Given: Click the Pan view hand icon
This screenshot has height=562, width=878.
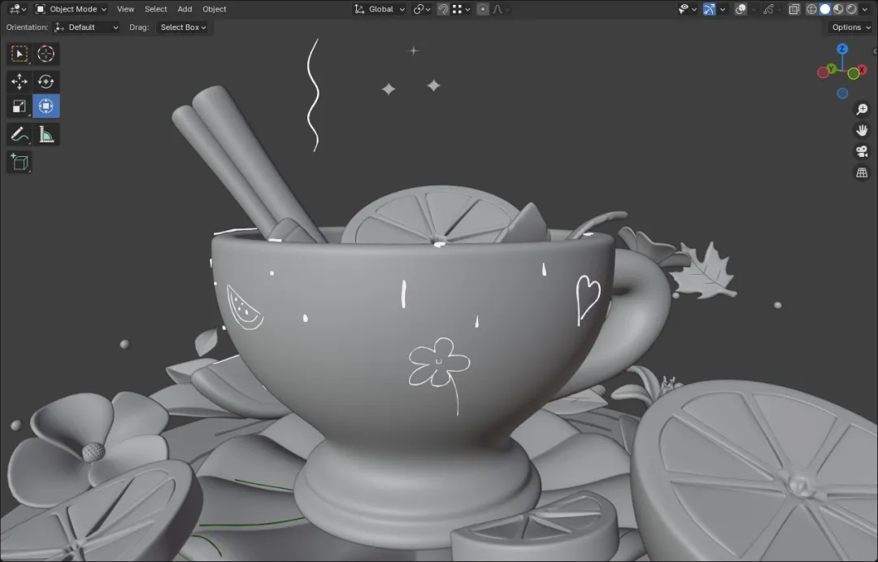Looking at the screenshot, I should (x=862, y=131).
